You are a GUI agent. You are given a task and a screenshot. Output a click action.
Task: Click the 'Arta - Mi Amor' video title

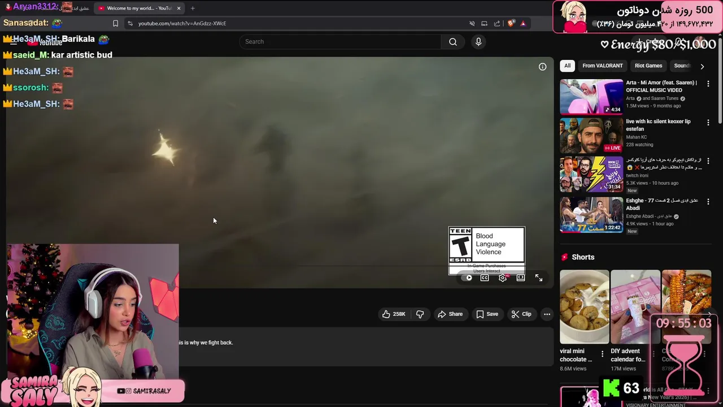661,86
